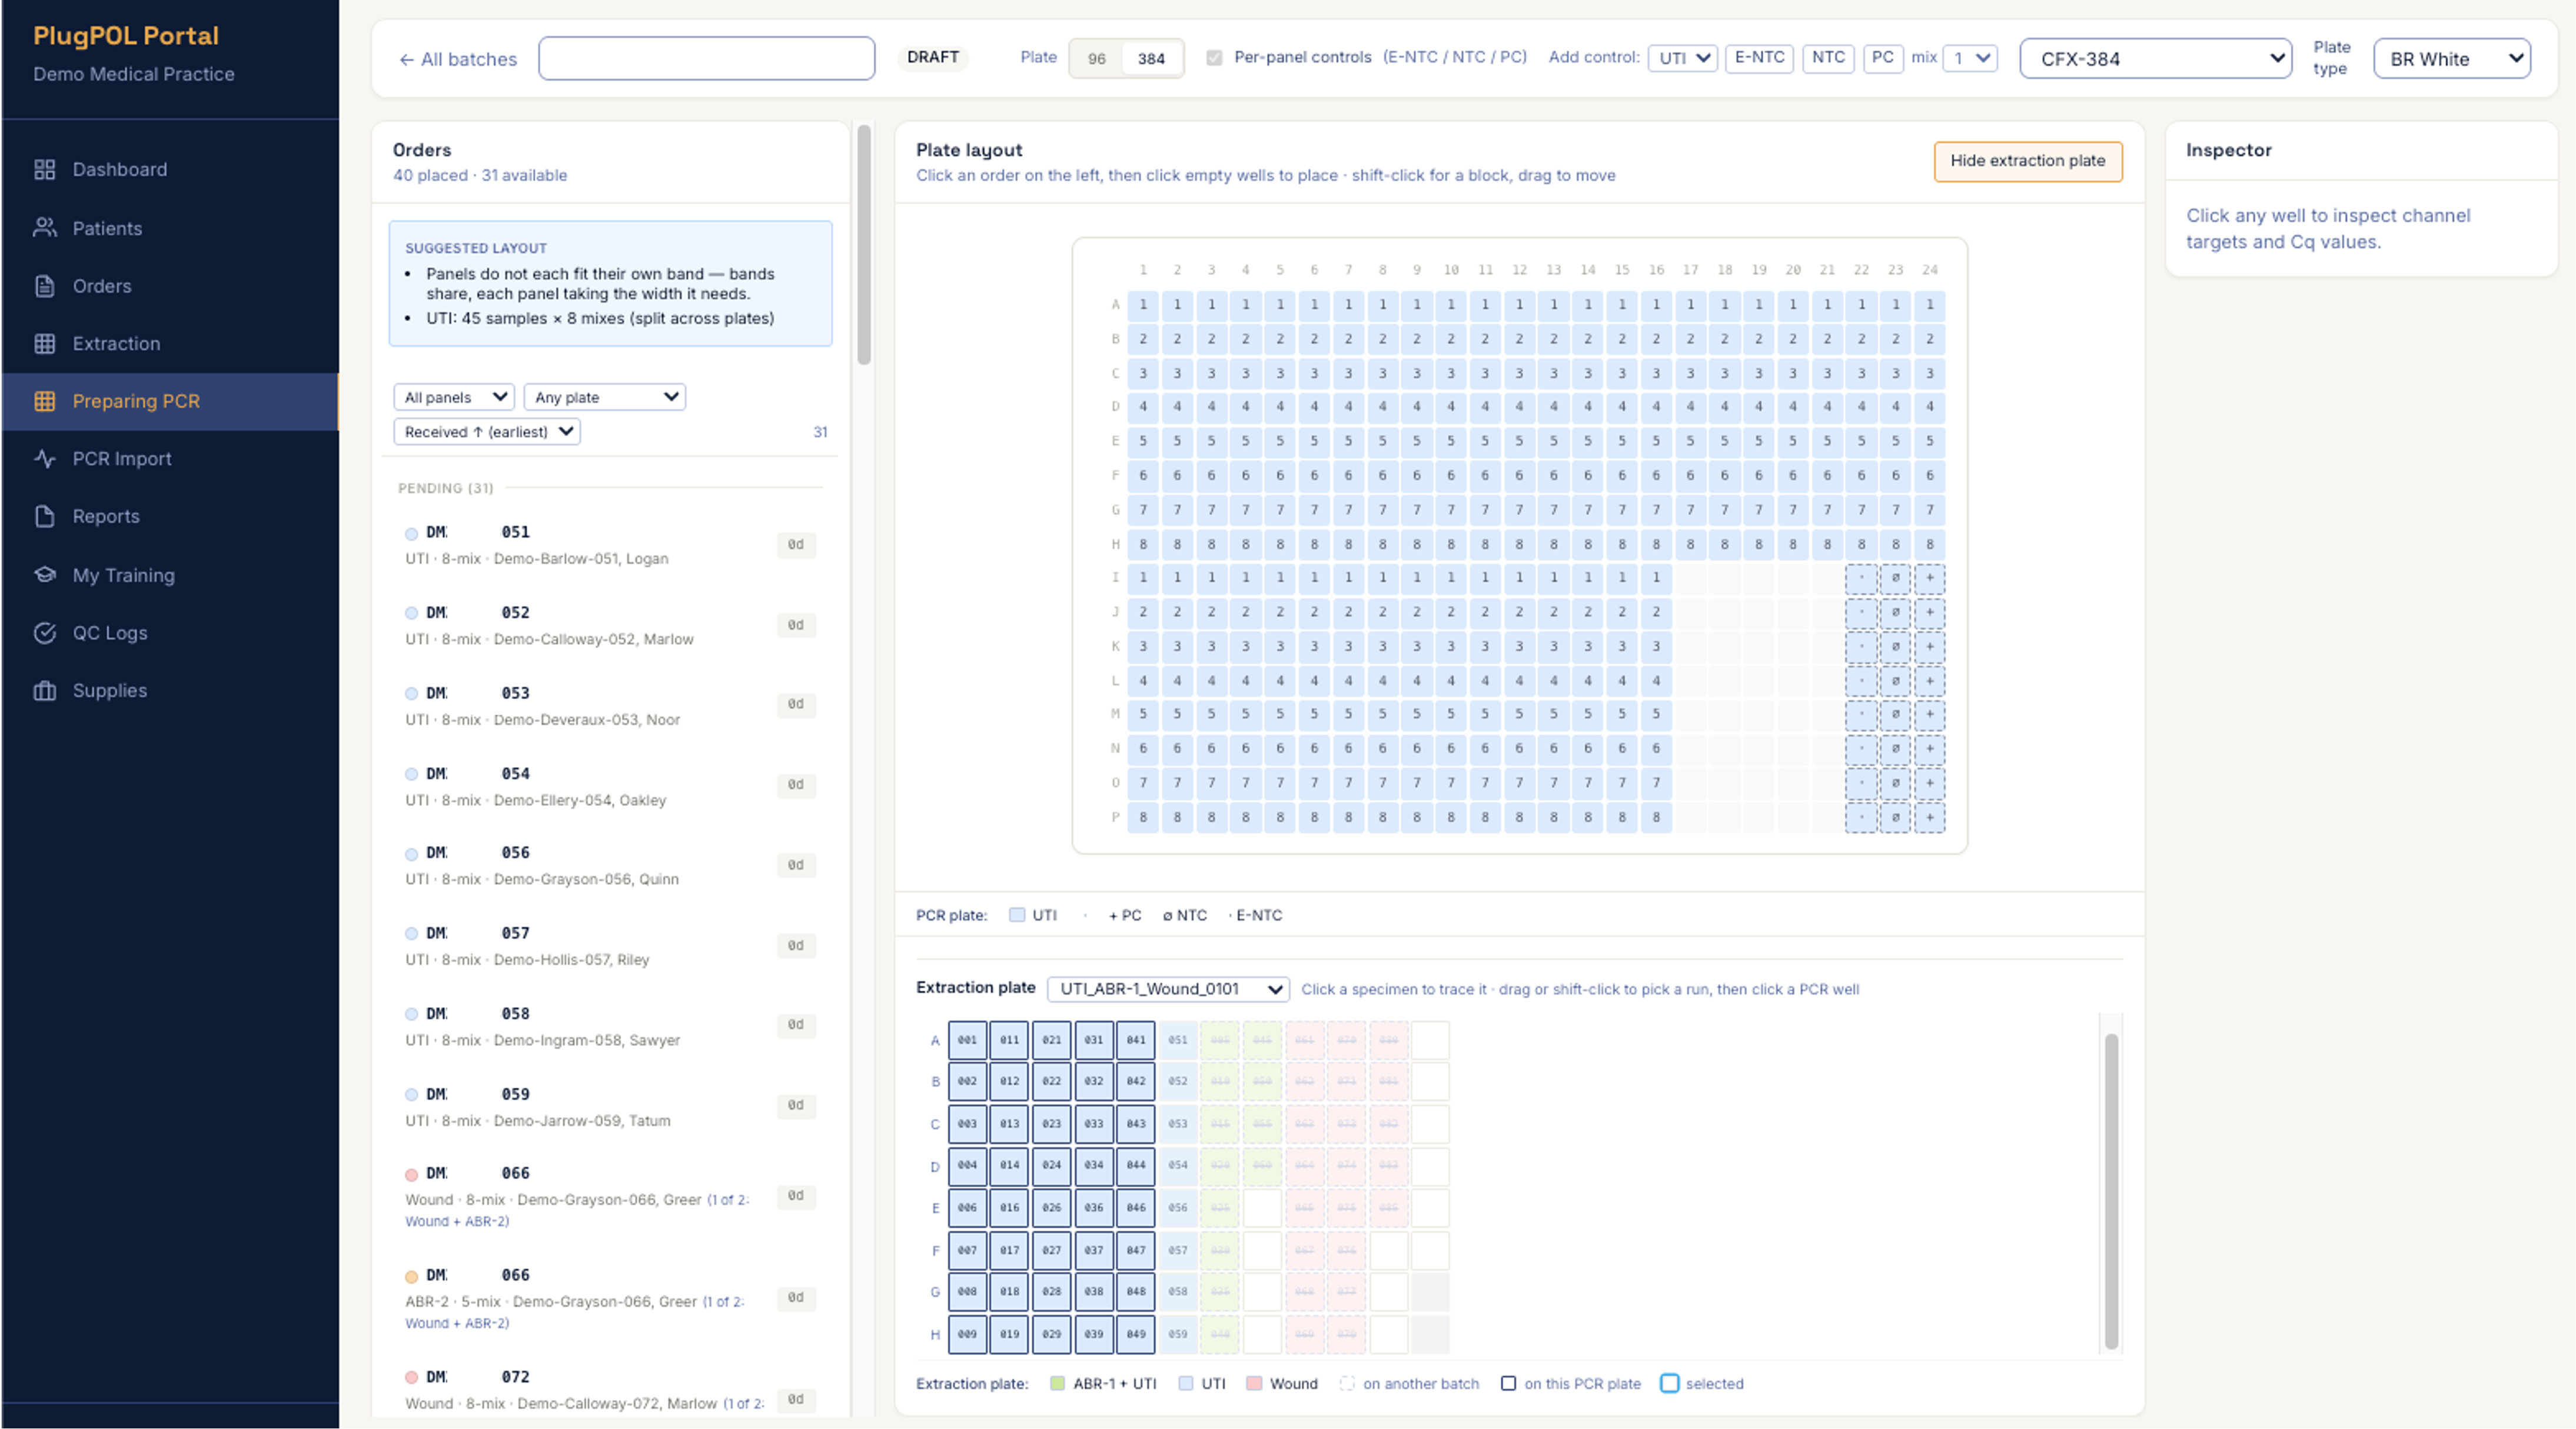Open the Any plate filter dropdown
The width and height of the screenshot is (2576, 1429).
coord(604,397)
